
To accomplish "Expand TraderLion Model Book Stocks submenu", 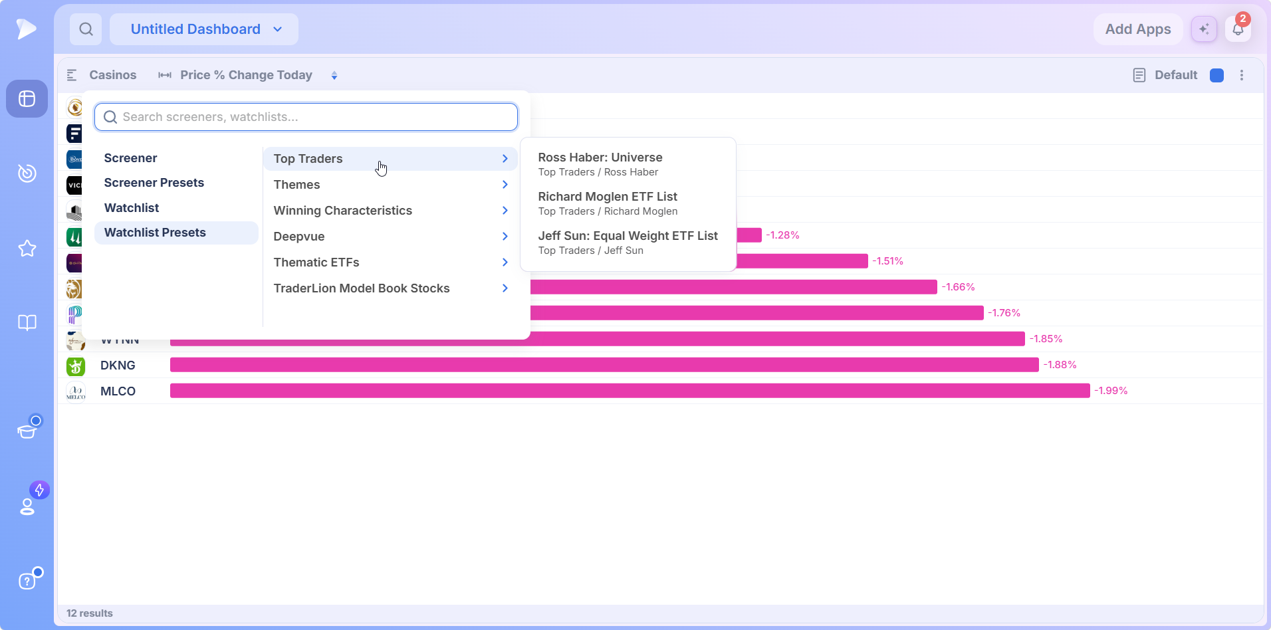I will tap(390, 288).
